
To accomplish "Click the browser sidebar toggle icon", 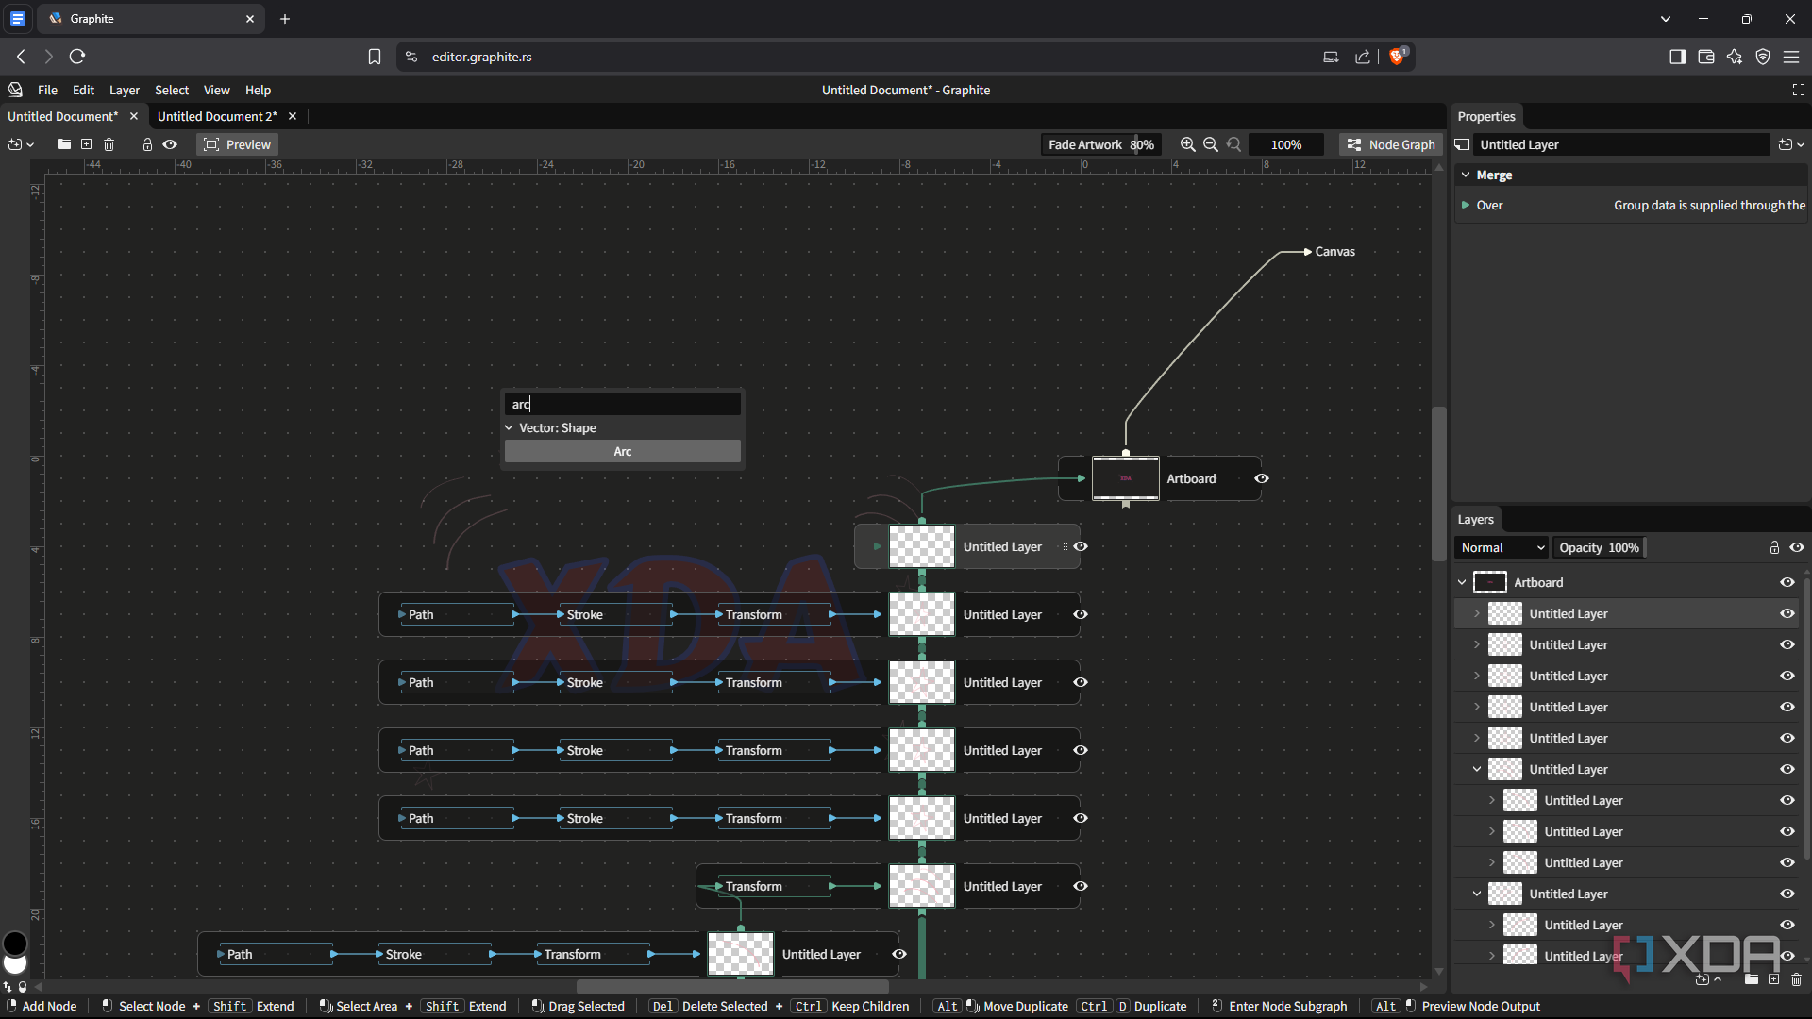I will click(x=1677, y=57).
